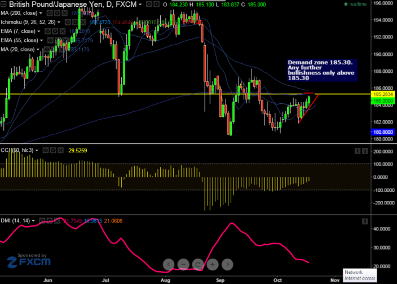Hide the MA (200, close) indicator via eye icon

(x=50, y=13)
